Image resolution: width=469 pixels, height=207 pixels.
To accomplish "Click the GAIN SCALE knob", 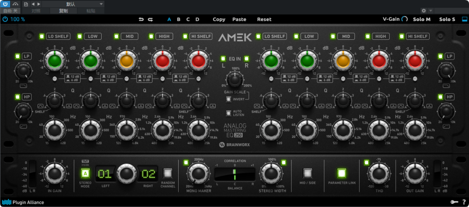I will [235, 80].
